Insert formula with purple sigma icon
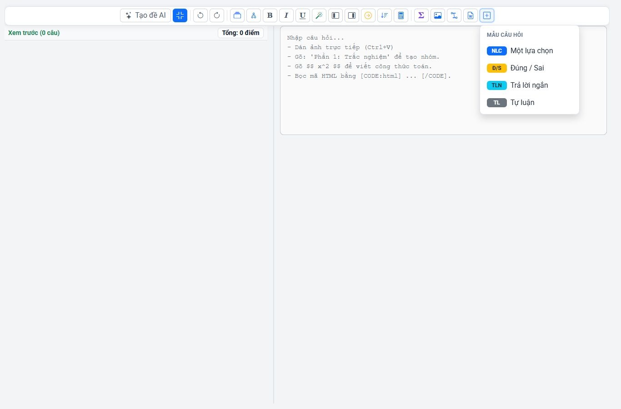Image resolution: width=621 pixels, height=409 pixels. pos(421,15)
